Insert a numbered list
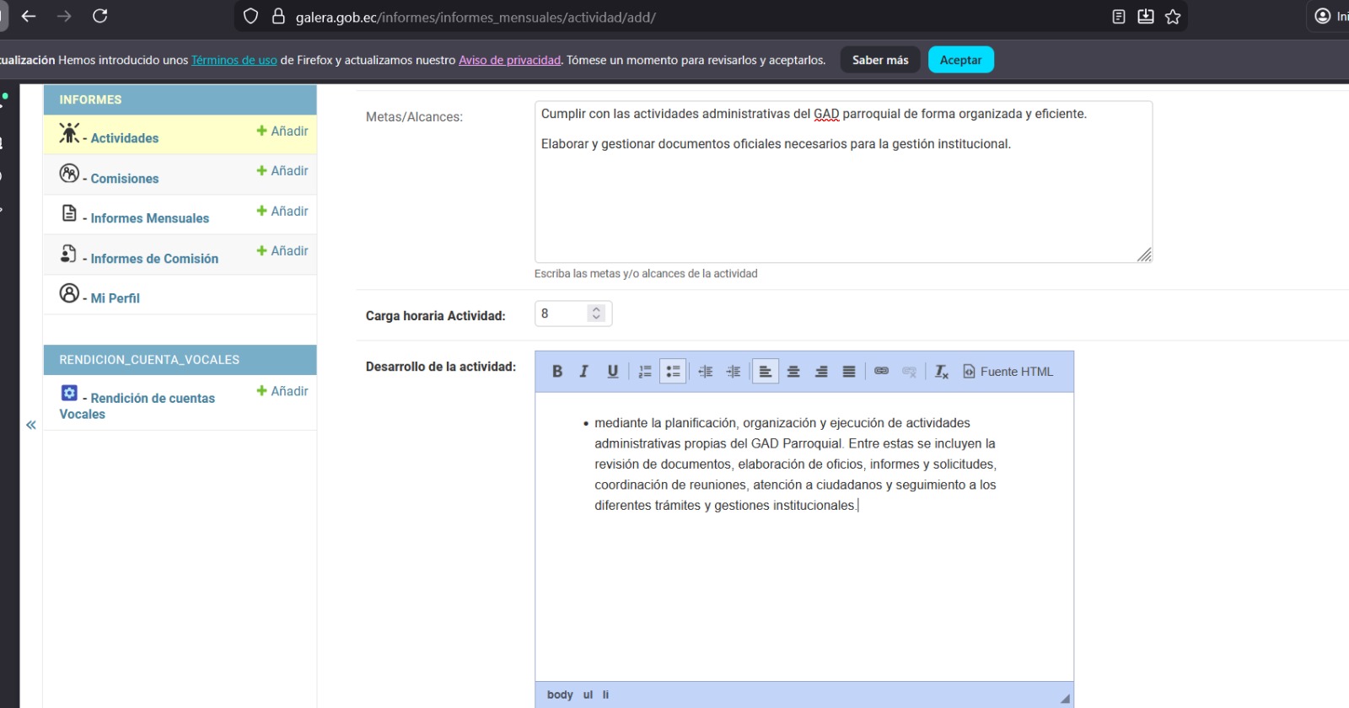 pos(645,372)
